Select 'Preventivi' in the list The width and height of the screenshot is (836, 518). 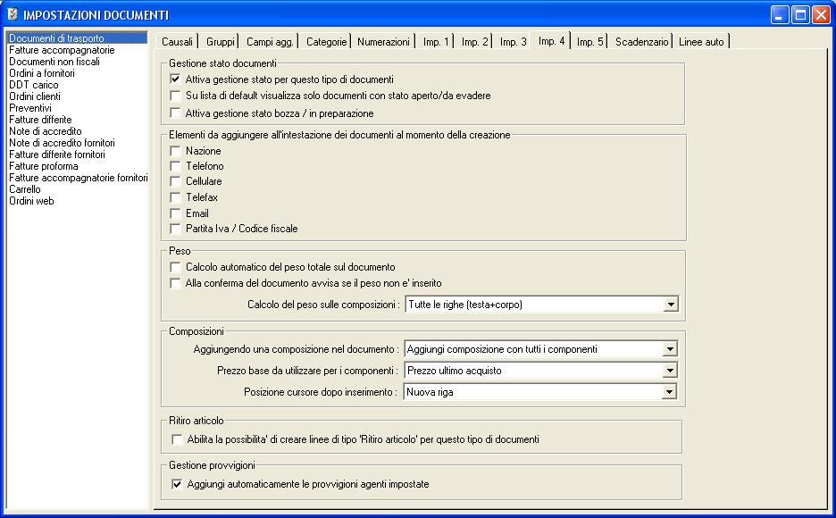coord(78,108)
